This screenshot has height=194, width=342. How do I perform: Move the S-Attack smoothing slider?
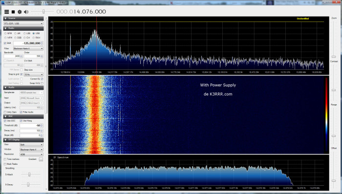pyautogui.click(x=29, y=175)
